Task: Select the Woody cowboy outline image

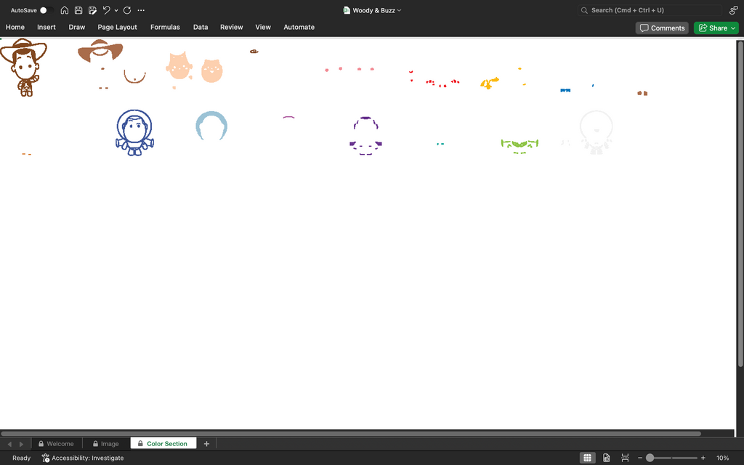Action: pyautogui.click(x=24, y=68)
